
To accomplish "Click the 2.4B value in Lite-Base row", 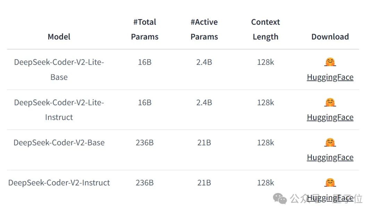I will [x=204, y=62].
